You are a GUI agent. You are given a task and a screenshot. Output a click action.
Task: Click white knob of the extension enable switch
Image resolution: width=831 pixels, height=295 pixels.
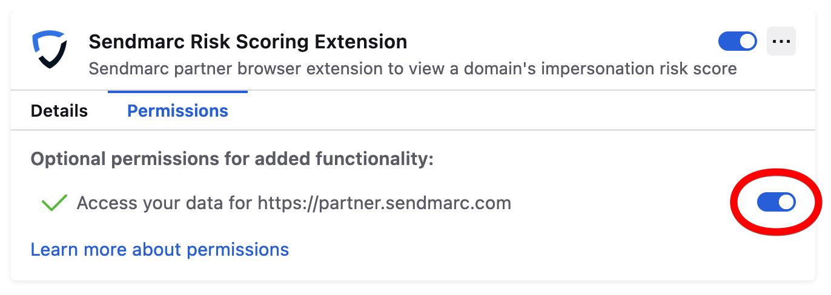[747, 42]
